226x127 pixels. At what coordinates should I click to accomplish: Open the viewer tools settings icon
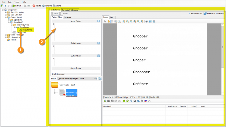tap(154, 21)
